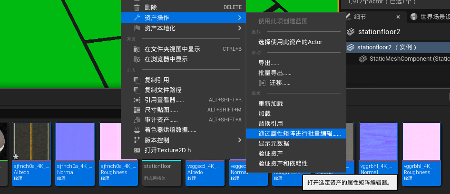The height and width of the screenshot is (194, 450).
Task: Click the trash icon next to 删除
Action: pos(137,8)
